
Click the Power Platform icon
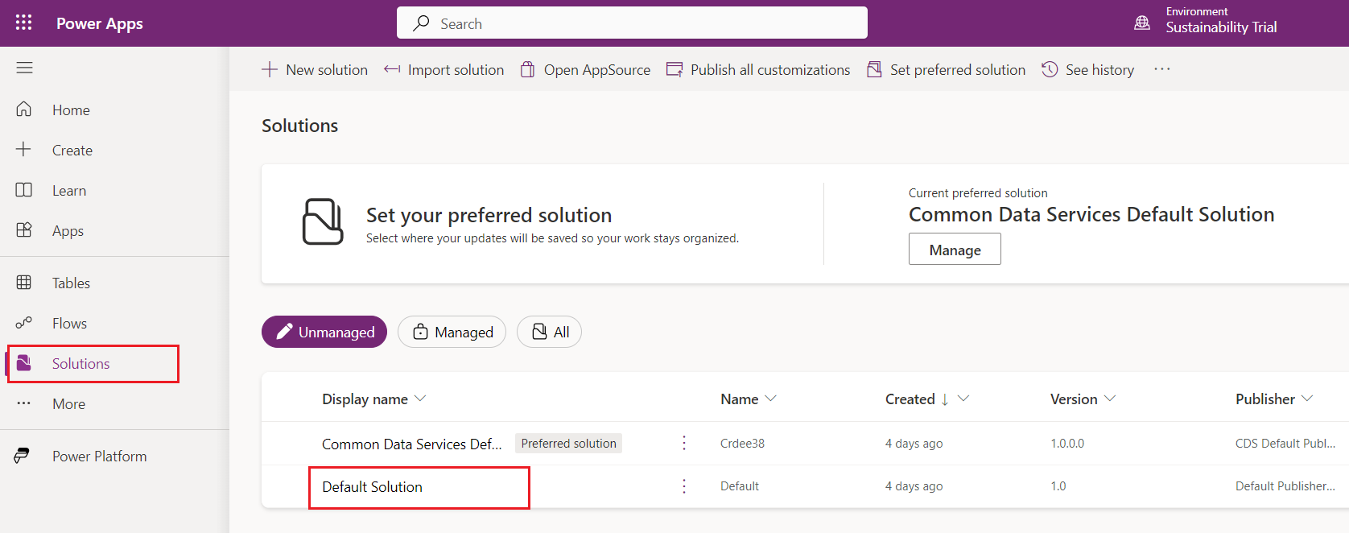tap(22, 456)
